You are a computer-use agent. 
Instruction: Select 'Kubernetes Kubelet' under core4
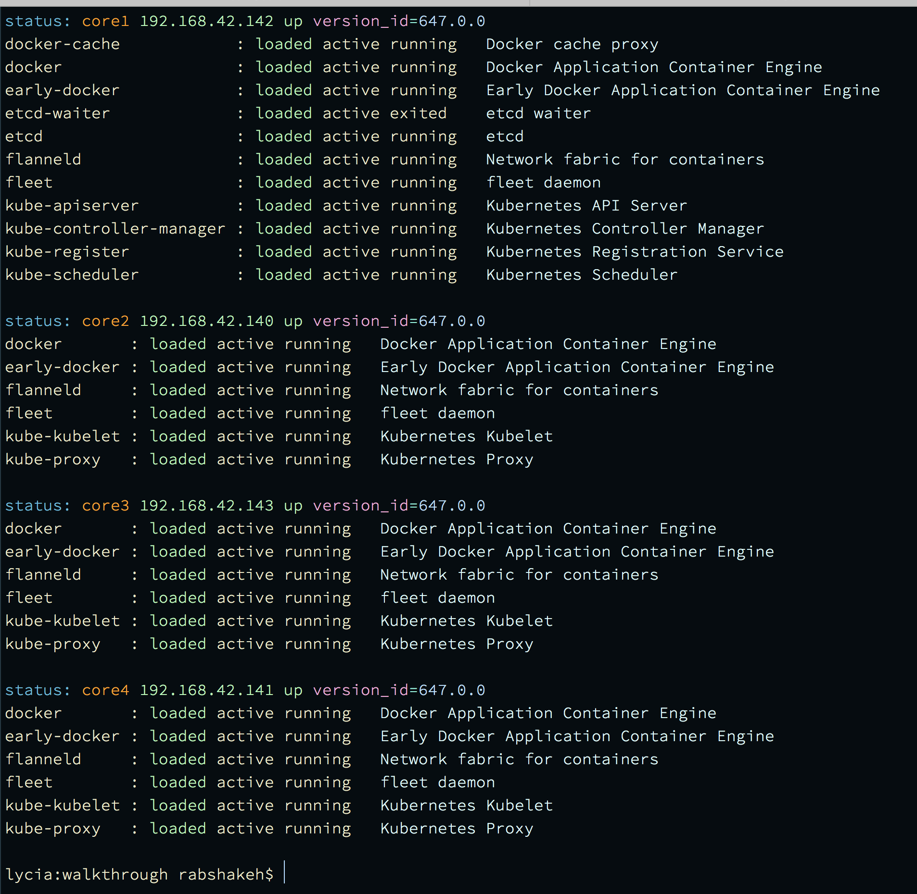pos(466,806)
